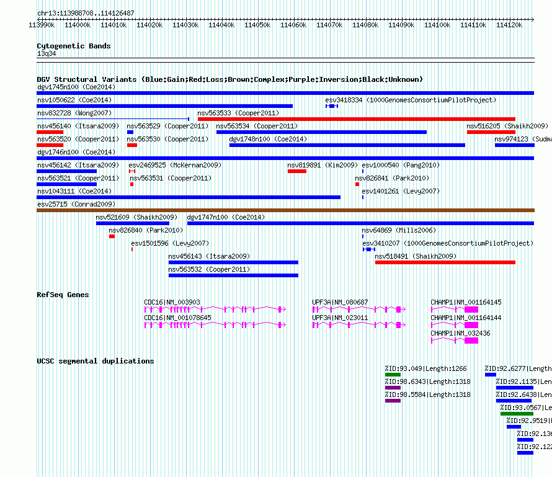Open the %ID:92.1135 segmental duplication
This screenshot has height=477, width=552.
tap(515, 388)
